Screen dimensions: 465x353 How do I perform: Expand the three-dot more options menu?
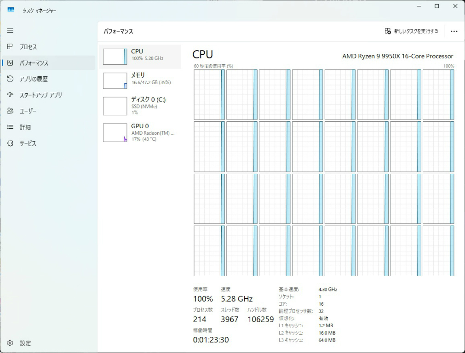coord(454,31)
